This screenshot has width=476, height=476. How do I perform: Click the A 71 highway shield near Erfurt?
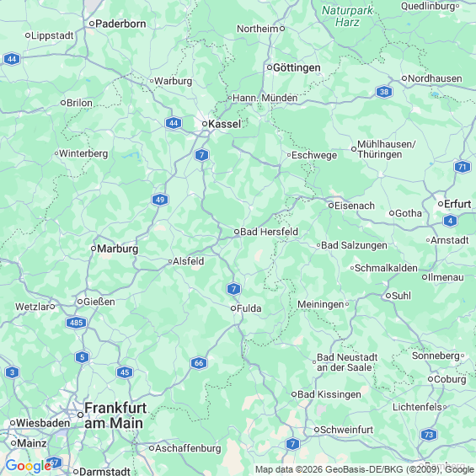463,167
